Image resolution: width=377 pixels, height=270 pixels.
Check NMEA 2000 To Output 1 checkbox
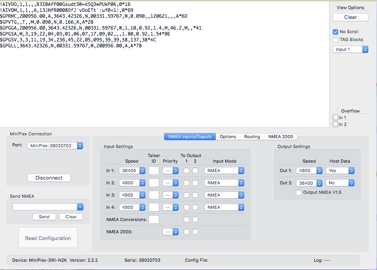click(x=187, y=232)
